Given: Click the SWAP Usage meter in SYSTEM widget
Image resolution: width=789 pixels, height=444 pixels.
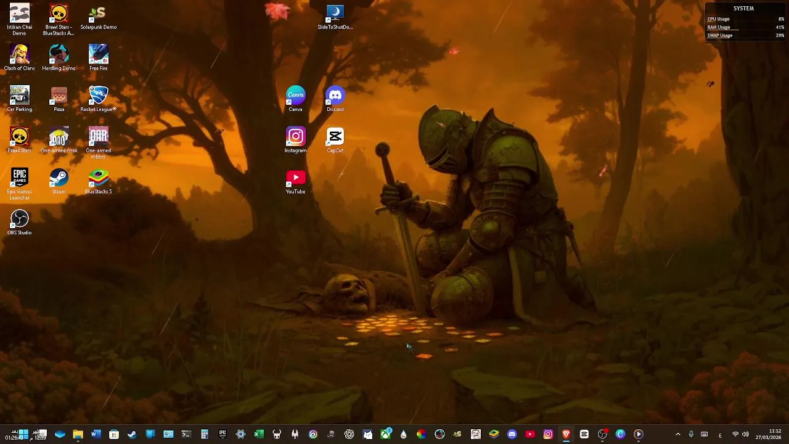Looking at the screenshot, I should (746, 35).
